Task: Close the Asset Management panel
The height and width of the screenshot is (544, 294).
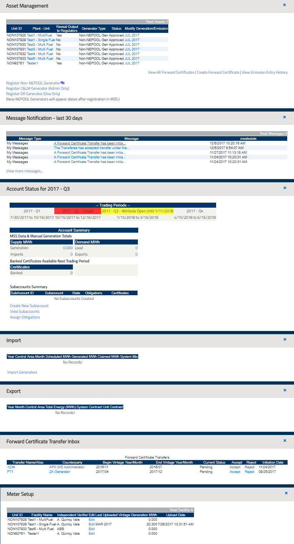Action: point(284,5)
